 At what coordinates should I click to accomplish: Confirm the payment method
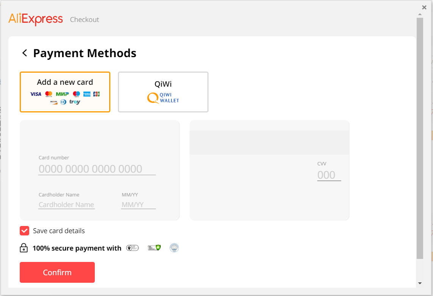(x=57, y=272)
